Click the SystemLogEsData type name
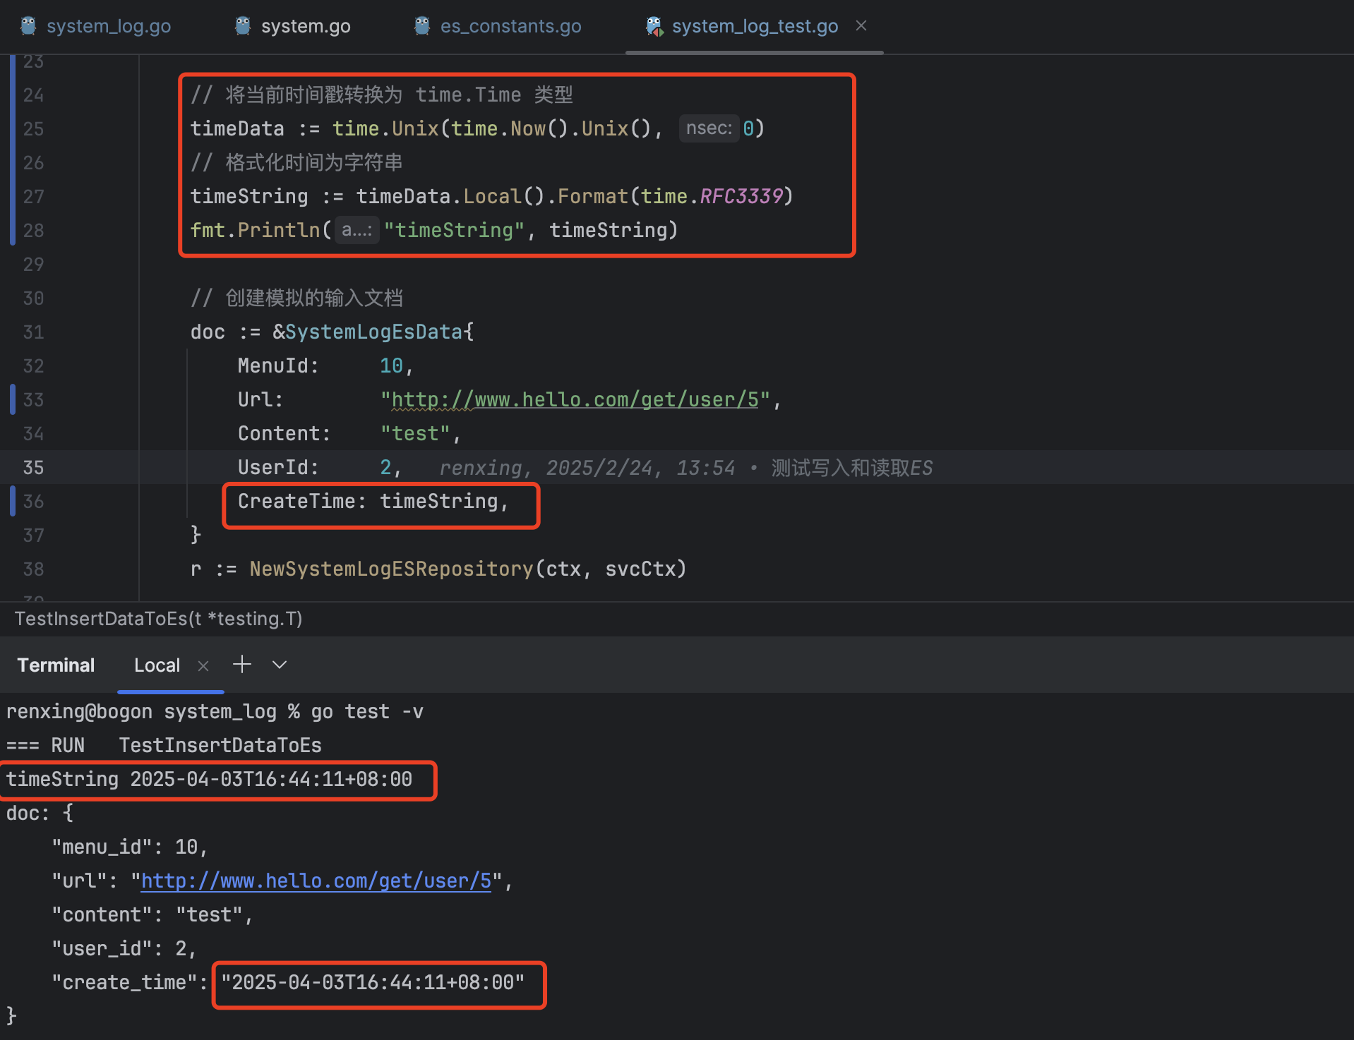Screen dimensions: 1354x1040 click(373, 332)
